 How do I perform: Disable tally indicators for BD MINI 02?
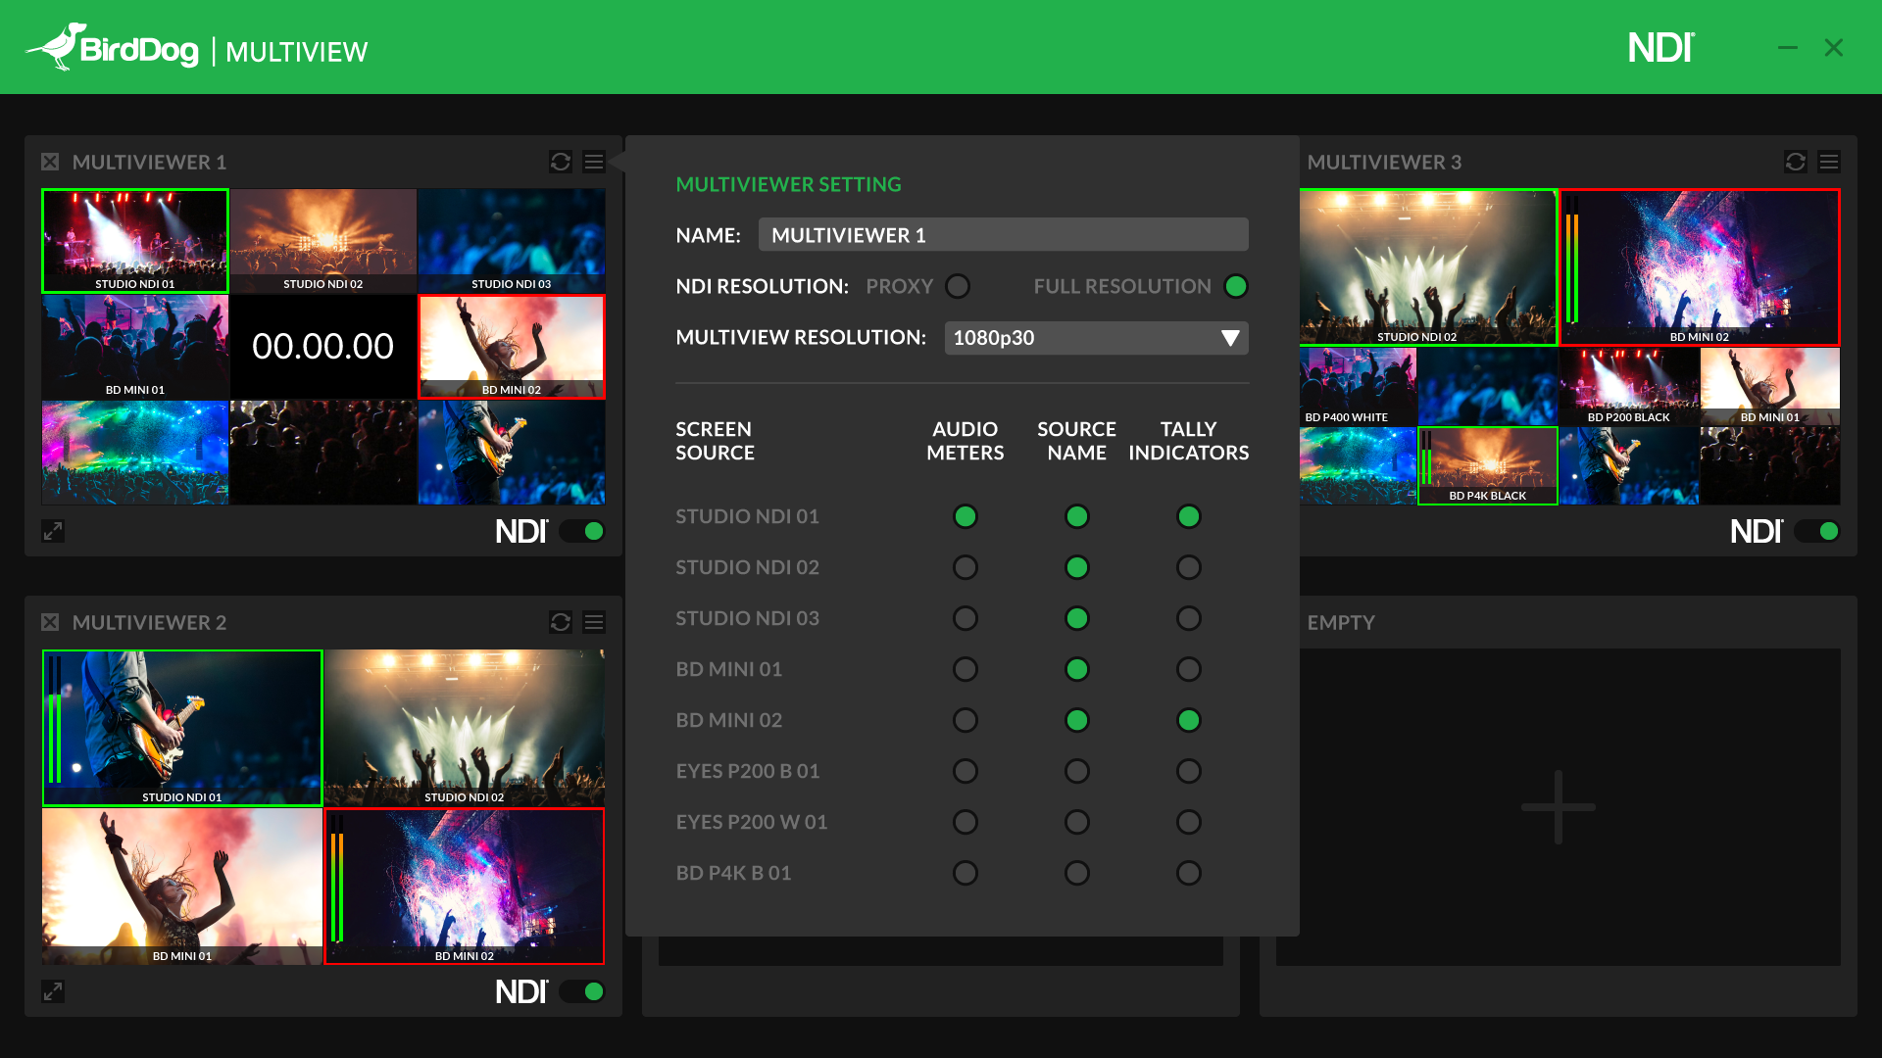[1189, 720]
